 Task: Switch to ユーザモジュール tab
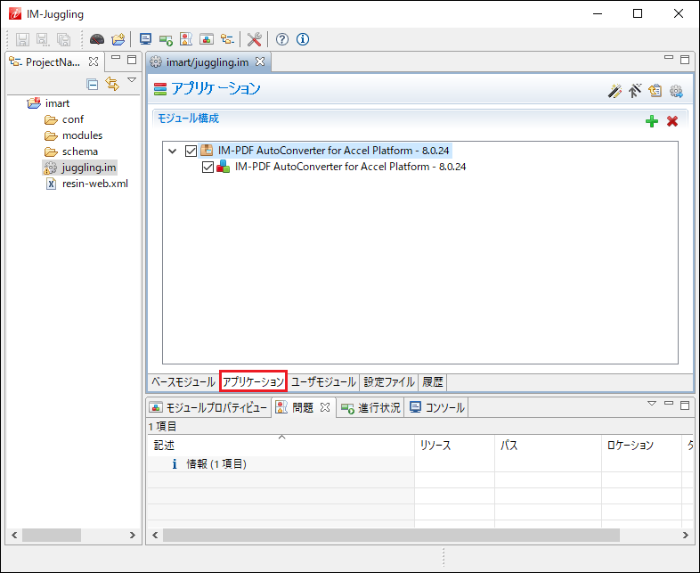(x=323, y=382)
